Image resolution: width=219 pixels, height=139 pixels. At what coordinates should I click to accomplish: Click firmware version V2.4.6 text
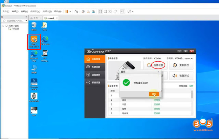click(157, 59)
